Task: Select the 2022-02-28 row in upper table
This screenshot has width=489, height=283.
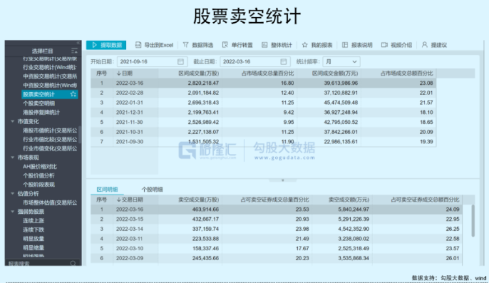Action: [263, 93]
